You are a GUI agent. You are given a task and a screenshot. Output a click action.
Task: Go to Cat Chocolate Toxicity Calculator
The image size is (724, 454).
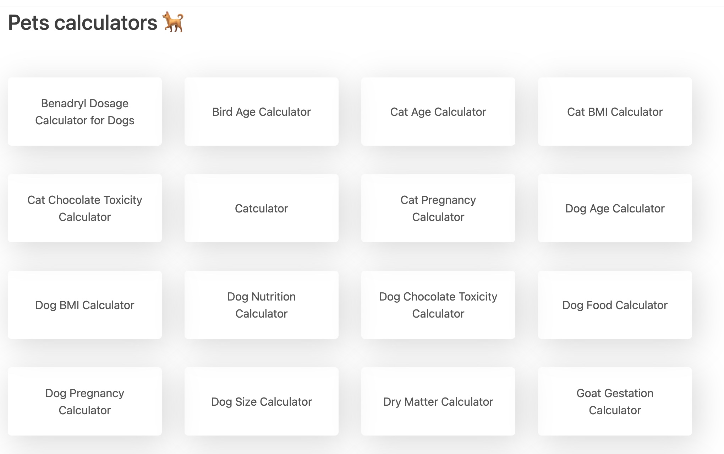pos(84,208)
